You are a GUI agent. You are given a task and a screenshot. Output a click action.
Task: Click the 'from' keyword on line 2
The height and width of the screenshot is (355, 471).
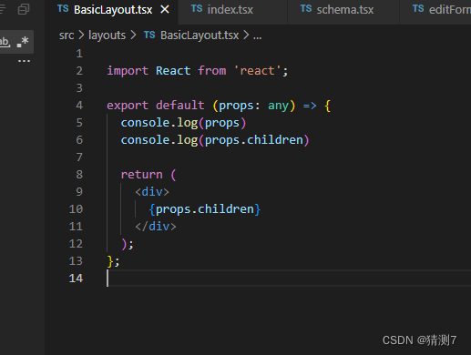coord(212,71)
